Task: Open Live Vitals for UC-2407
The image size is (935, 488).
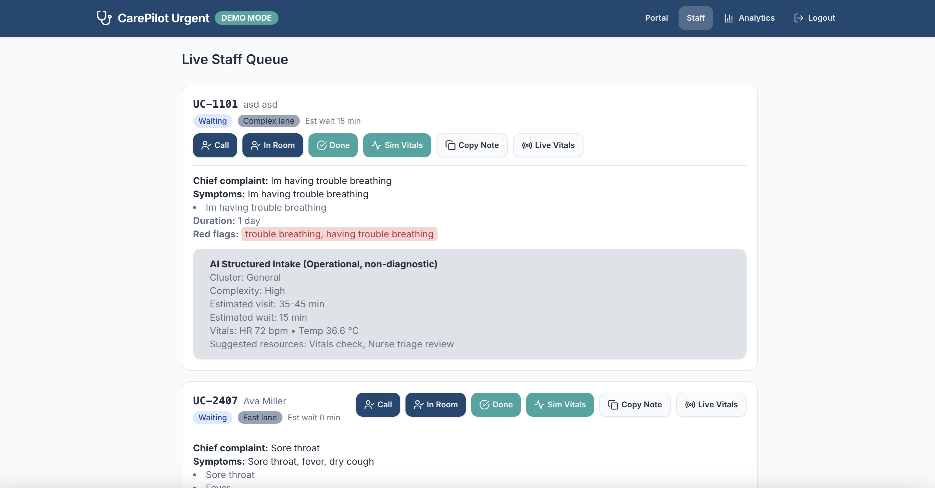Action: [x=711, y=405]
